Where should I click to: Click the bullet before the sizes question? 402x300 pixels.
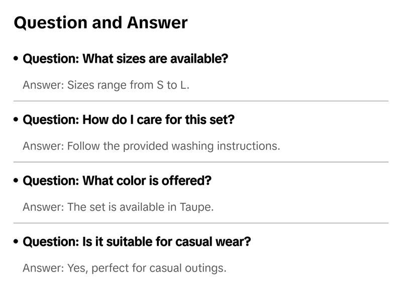pyautogui.click(x=17, y=59)
